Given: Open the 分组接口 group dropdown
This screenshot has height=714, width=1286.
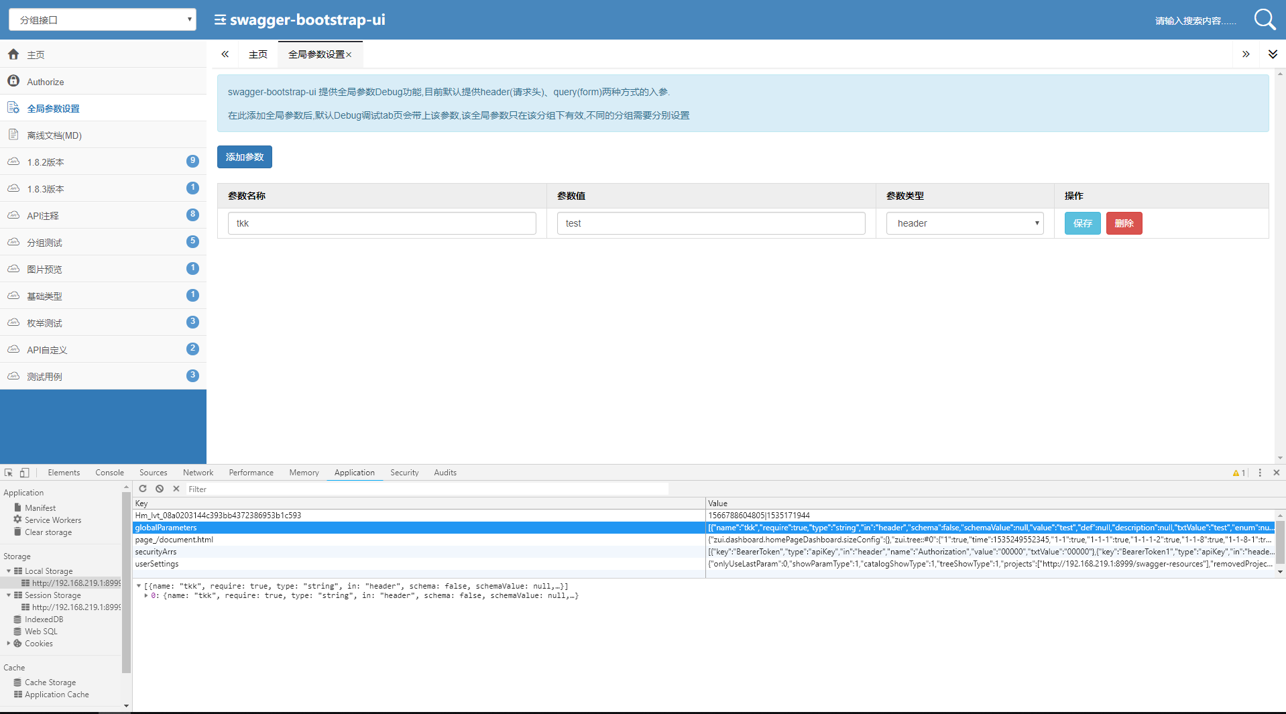Looking at the screenshot, I should click(103, 19).
